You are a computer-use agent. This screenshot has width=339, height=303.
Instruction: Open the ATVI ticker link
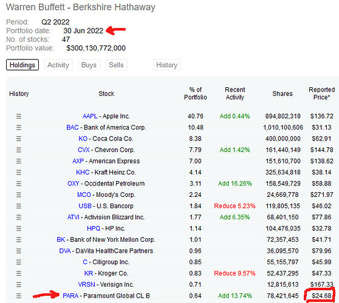[x=74, y=217]
